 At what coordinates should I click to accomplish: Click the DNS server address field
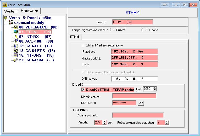point(135,79)
